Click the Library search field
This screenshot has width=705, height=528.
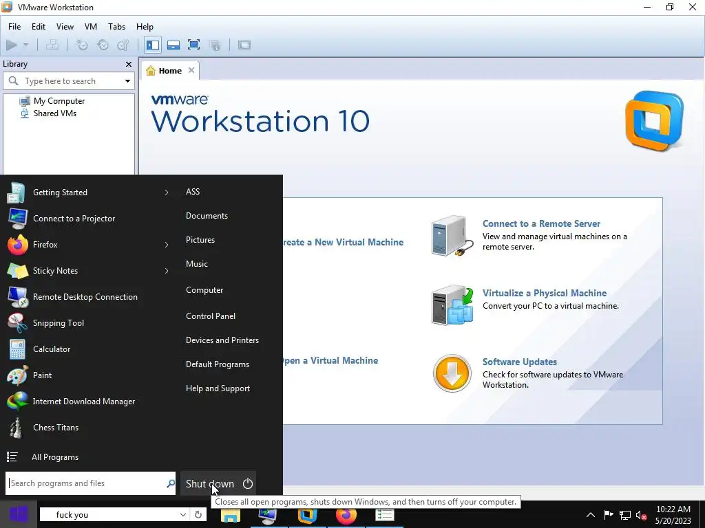pyautogui.click(x=67, y=81)
